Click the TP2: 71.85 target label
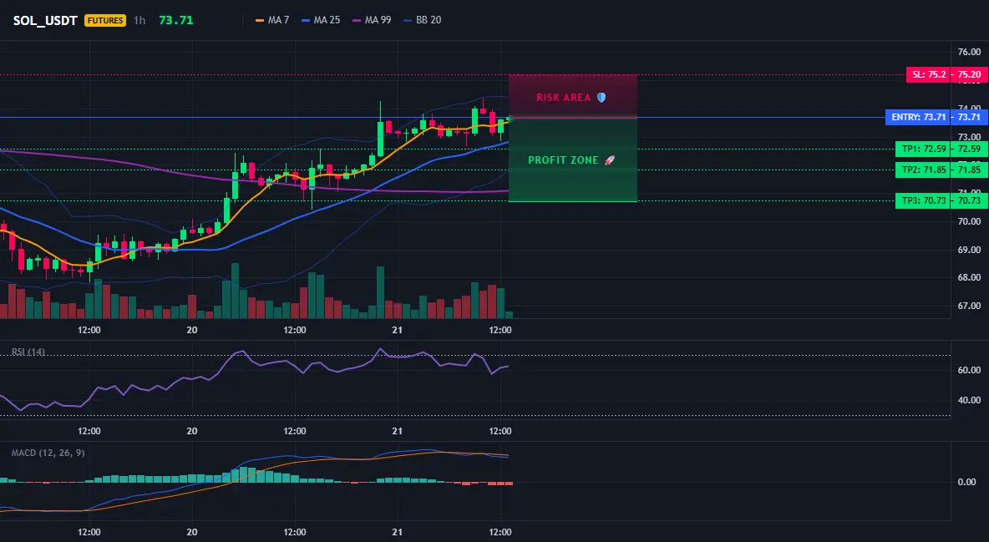Screen dimensions: 989x542 [923, 169]
